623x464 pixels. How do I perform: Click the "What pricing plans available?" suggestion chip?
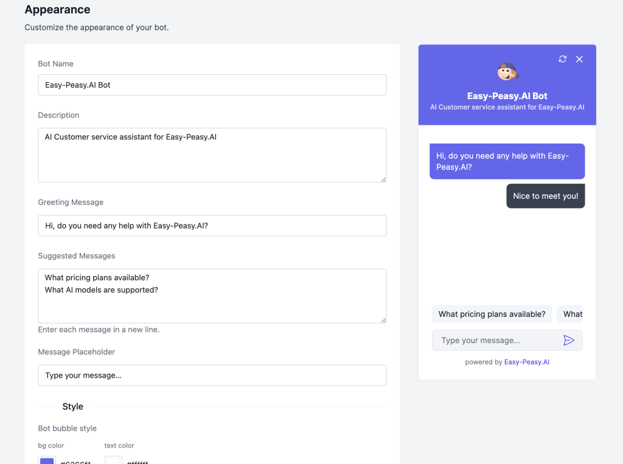pyautogui.click(x=492, y=314)
